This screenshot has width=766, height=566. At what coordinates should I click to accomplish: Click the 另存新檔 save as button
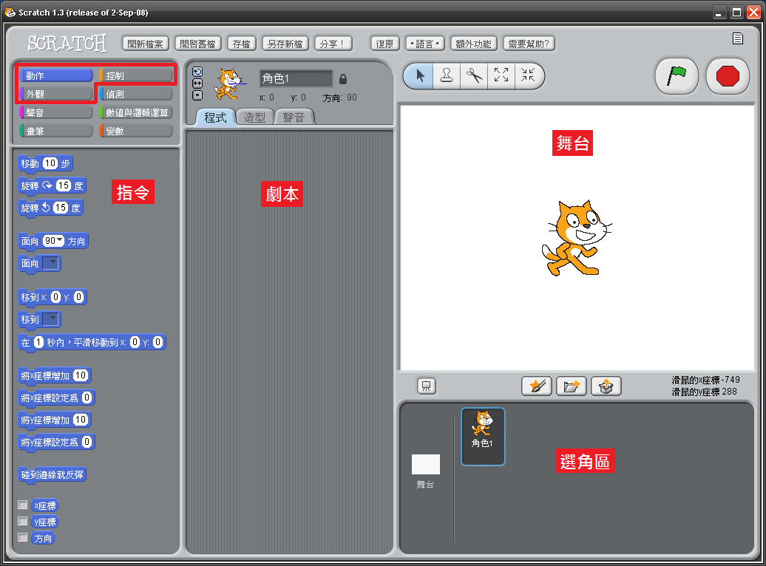285,44
